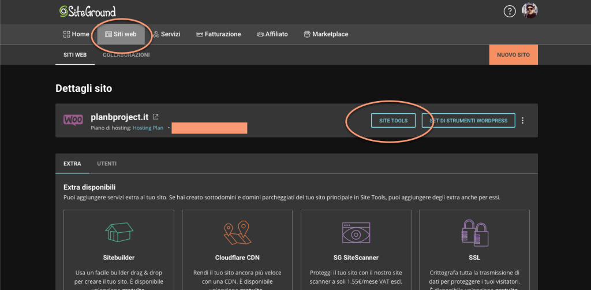This screenshot has height=290, width=591.
Task: Click the SiteGround logo
Action: coord(88,12)
